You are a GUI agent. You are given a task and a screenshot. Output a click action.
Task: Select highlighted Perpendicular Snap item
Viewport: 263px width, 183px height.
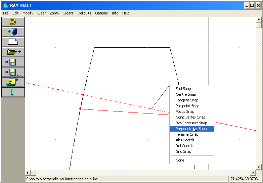192,129
